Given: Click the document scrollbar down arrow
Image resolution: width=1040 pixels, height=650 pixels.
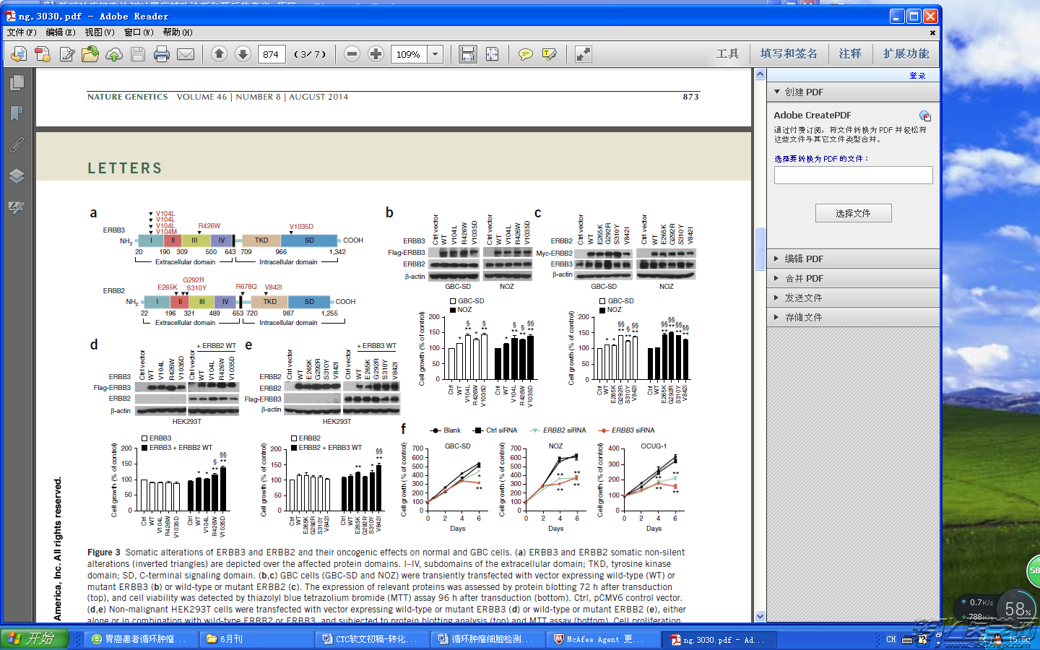Looking at the screenshot, I should pyautogui.click(x=760, y=617).
